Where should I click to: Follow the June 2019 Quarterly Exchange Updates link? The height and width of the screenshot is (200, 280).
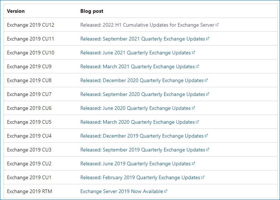[135, 164]
